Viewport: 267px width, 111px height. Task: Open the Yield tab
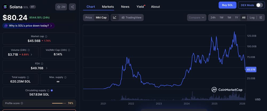(x=140, y=7)
